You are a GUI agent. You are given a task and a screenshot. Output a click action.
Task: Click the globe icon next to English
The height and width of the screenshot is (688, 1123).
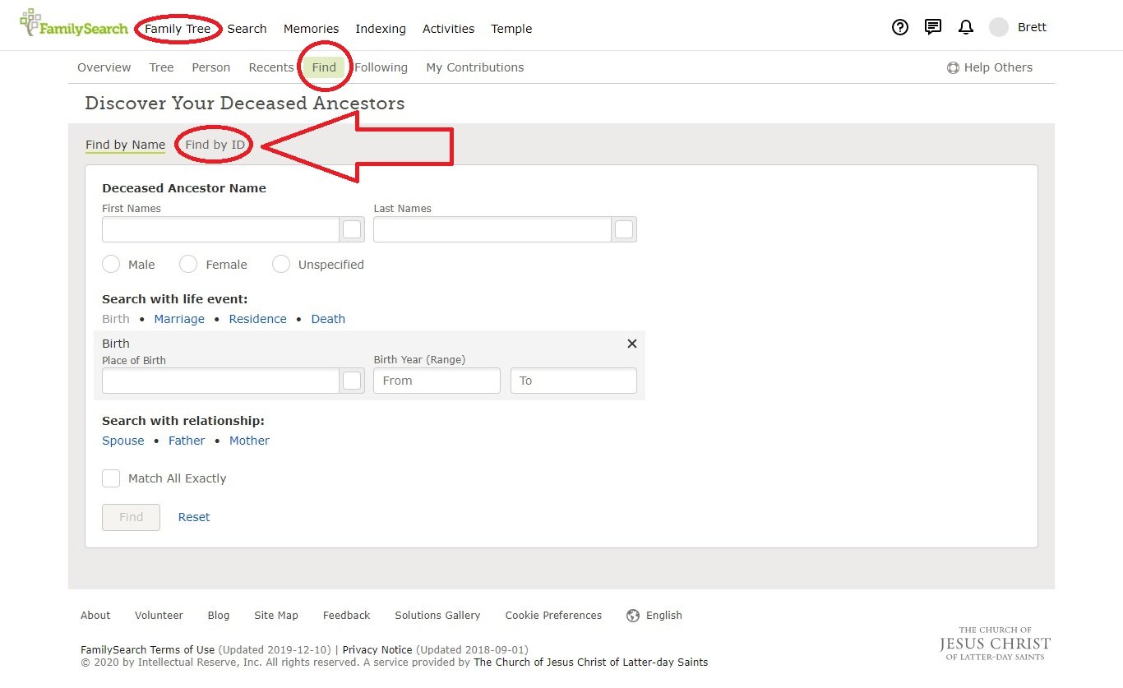pos(632,615)
